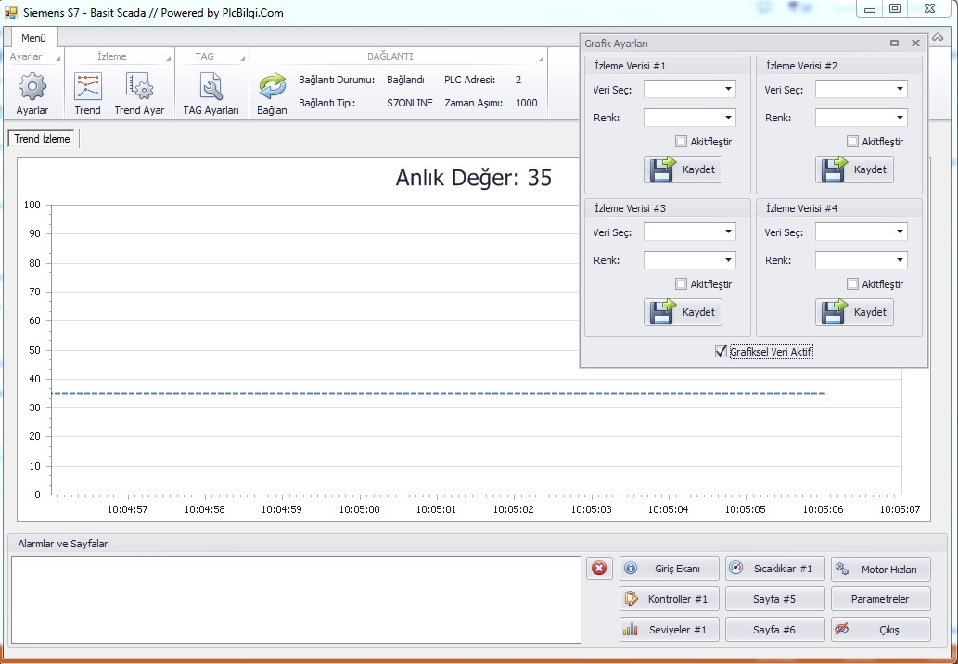This screenshot has height=664, width=958.
Task: Open the Ayarlar gear icon
Action: (x=32, y=87)
